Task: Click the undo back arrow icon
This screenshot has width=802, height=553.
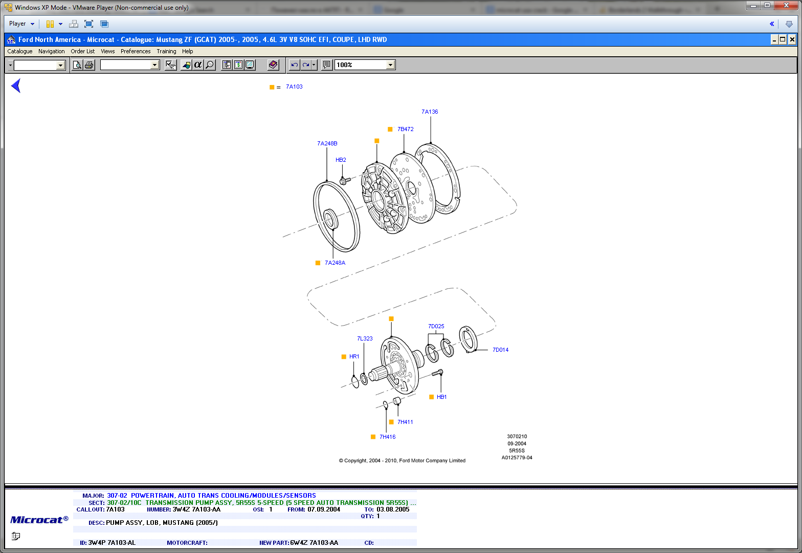Action: coord(295,65)
